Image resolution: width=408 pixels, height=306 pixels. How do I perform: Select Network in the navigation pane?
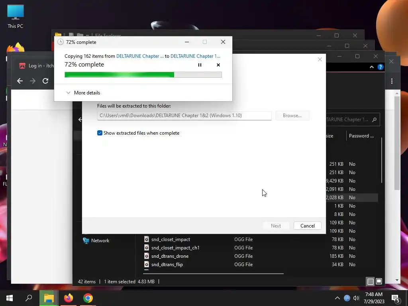[x=100, y=241]
